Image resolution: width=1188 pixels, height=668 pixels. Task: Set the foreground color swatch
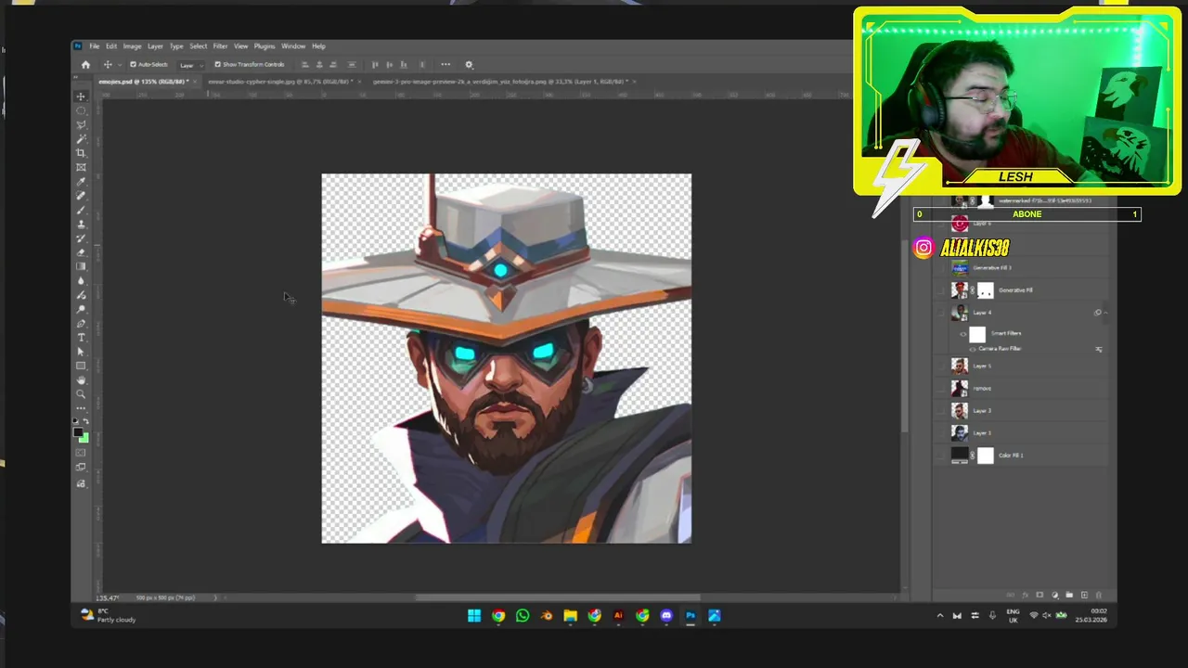(x=78, y=432)
